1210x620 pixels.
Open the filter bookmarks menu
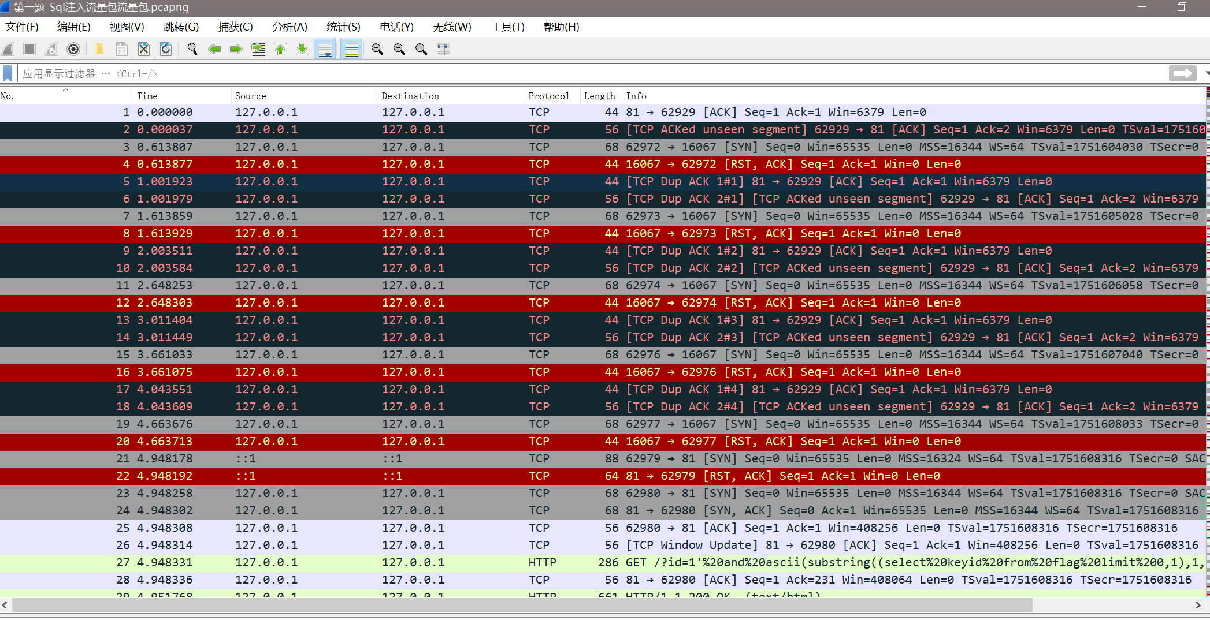(x=8, y=73)
